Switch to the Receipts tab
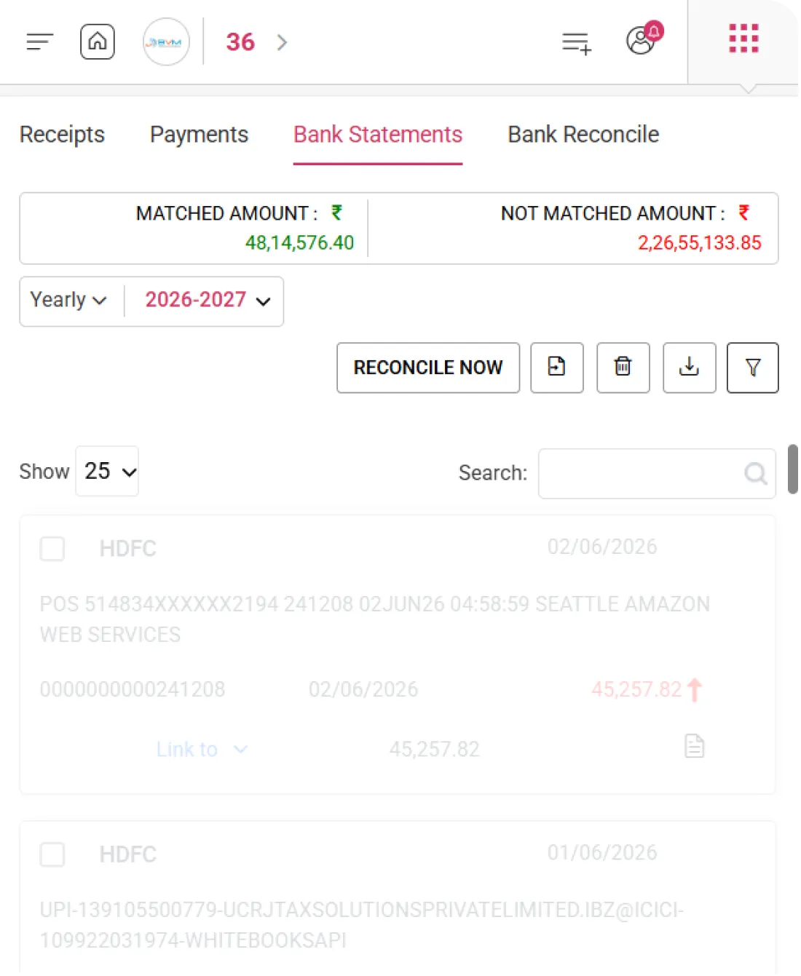The height and width of the screenshot is (976, 801). 62,135
